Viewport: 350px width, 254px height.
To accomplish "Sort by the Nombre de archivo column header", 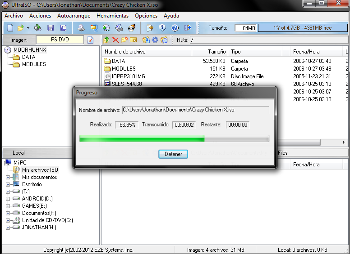I will pyautogui.click(x=147, y=52).
